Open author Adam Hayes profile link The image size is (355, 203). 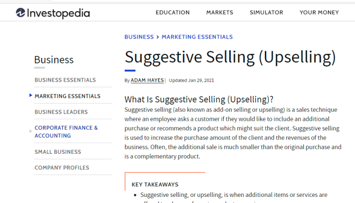tap(147, 80)
